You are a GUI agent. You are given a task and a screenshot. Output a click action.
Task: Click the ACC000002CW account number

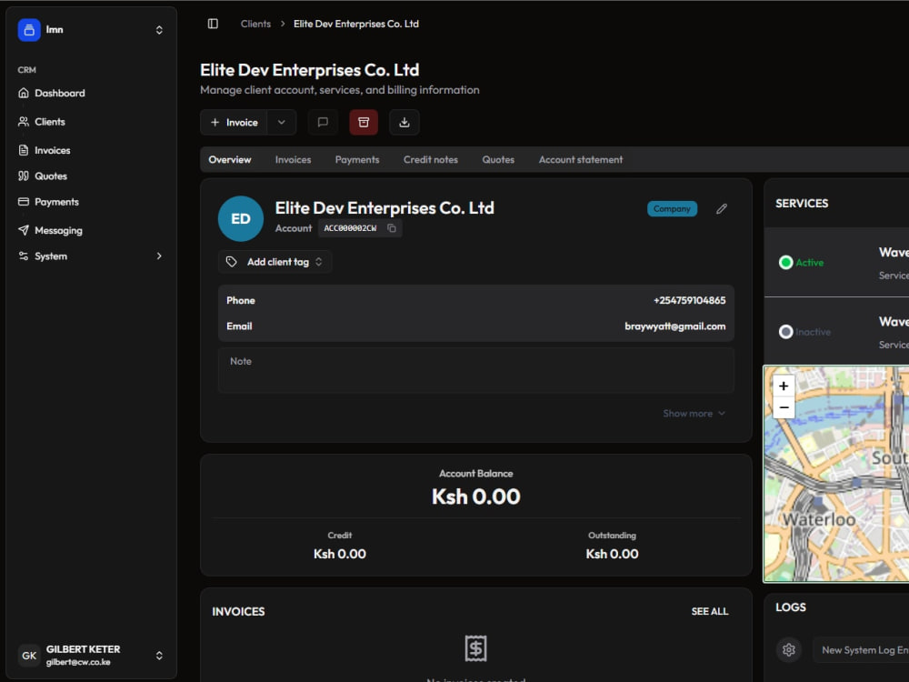(350, 228)
